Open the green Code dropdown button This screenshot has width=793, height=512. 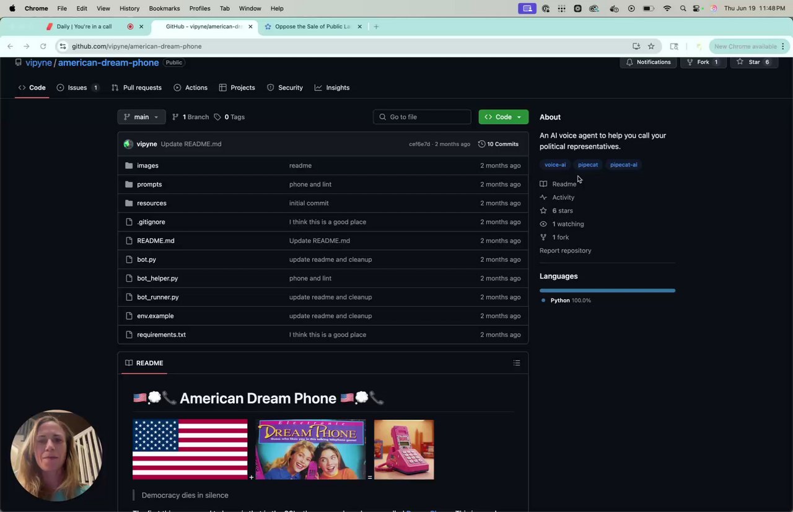tap(503, 117)
